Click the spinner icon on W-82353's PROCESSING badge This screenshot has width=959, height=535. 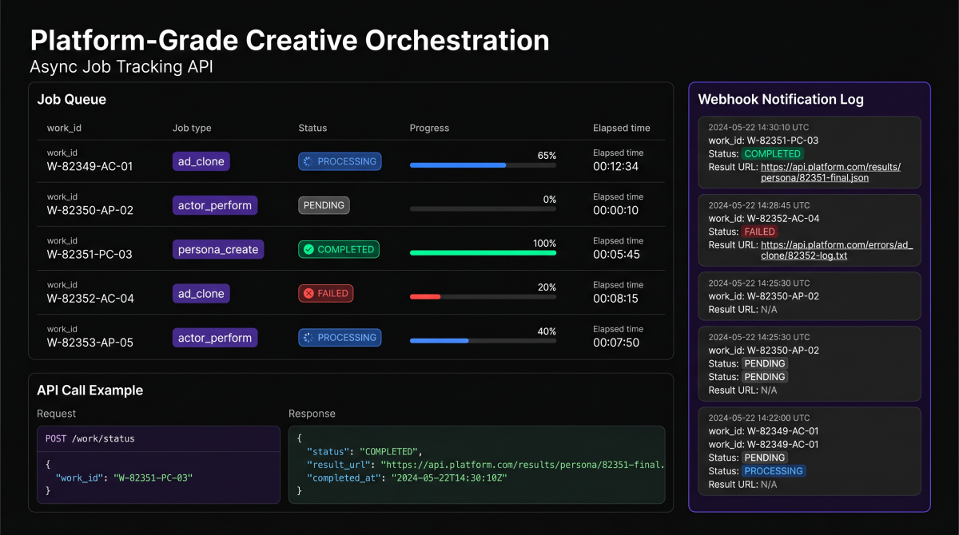(308, 336)
